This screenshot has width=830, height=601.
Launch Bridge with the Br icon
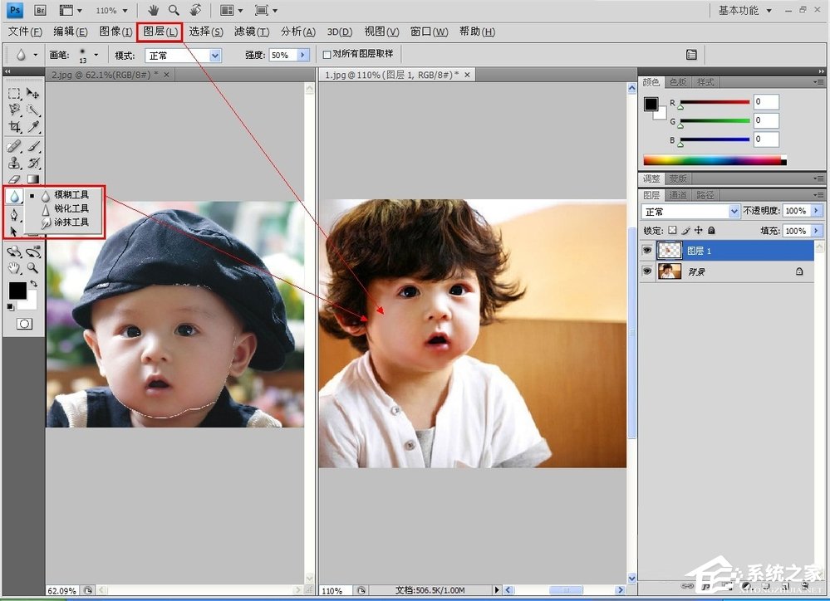(x=40, y=10)
